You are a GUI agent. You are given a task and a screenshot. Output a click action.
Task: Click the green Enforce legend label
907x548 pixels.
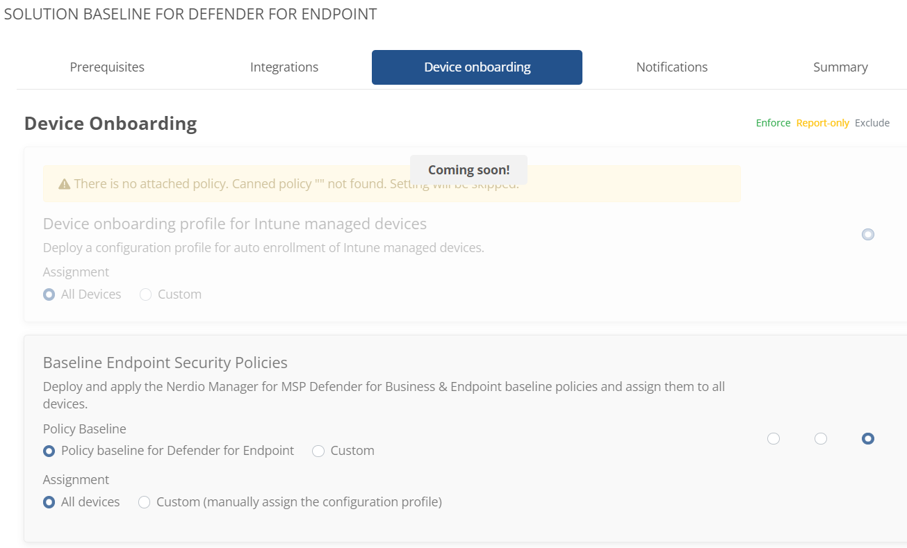[773, 123]
